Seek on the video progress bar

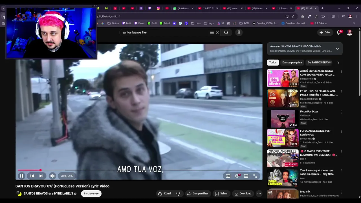click(x=139, y=170)
